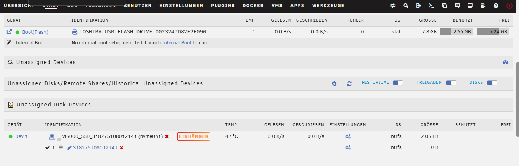Click the search magnifier icon
This screenshot has width=519, height=166.
(406, 6)
